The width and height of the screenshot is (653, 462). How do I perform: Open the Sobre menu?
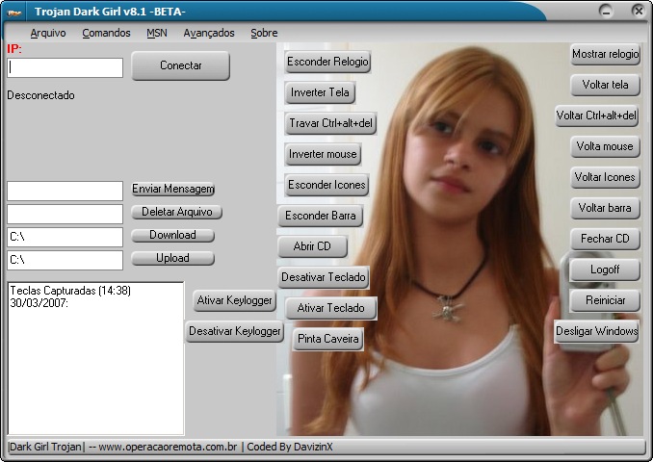pyautogui.click(x=264, y=33)
